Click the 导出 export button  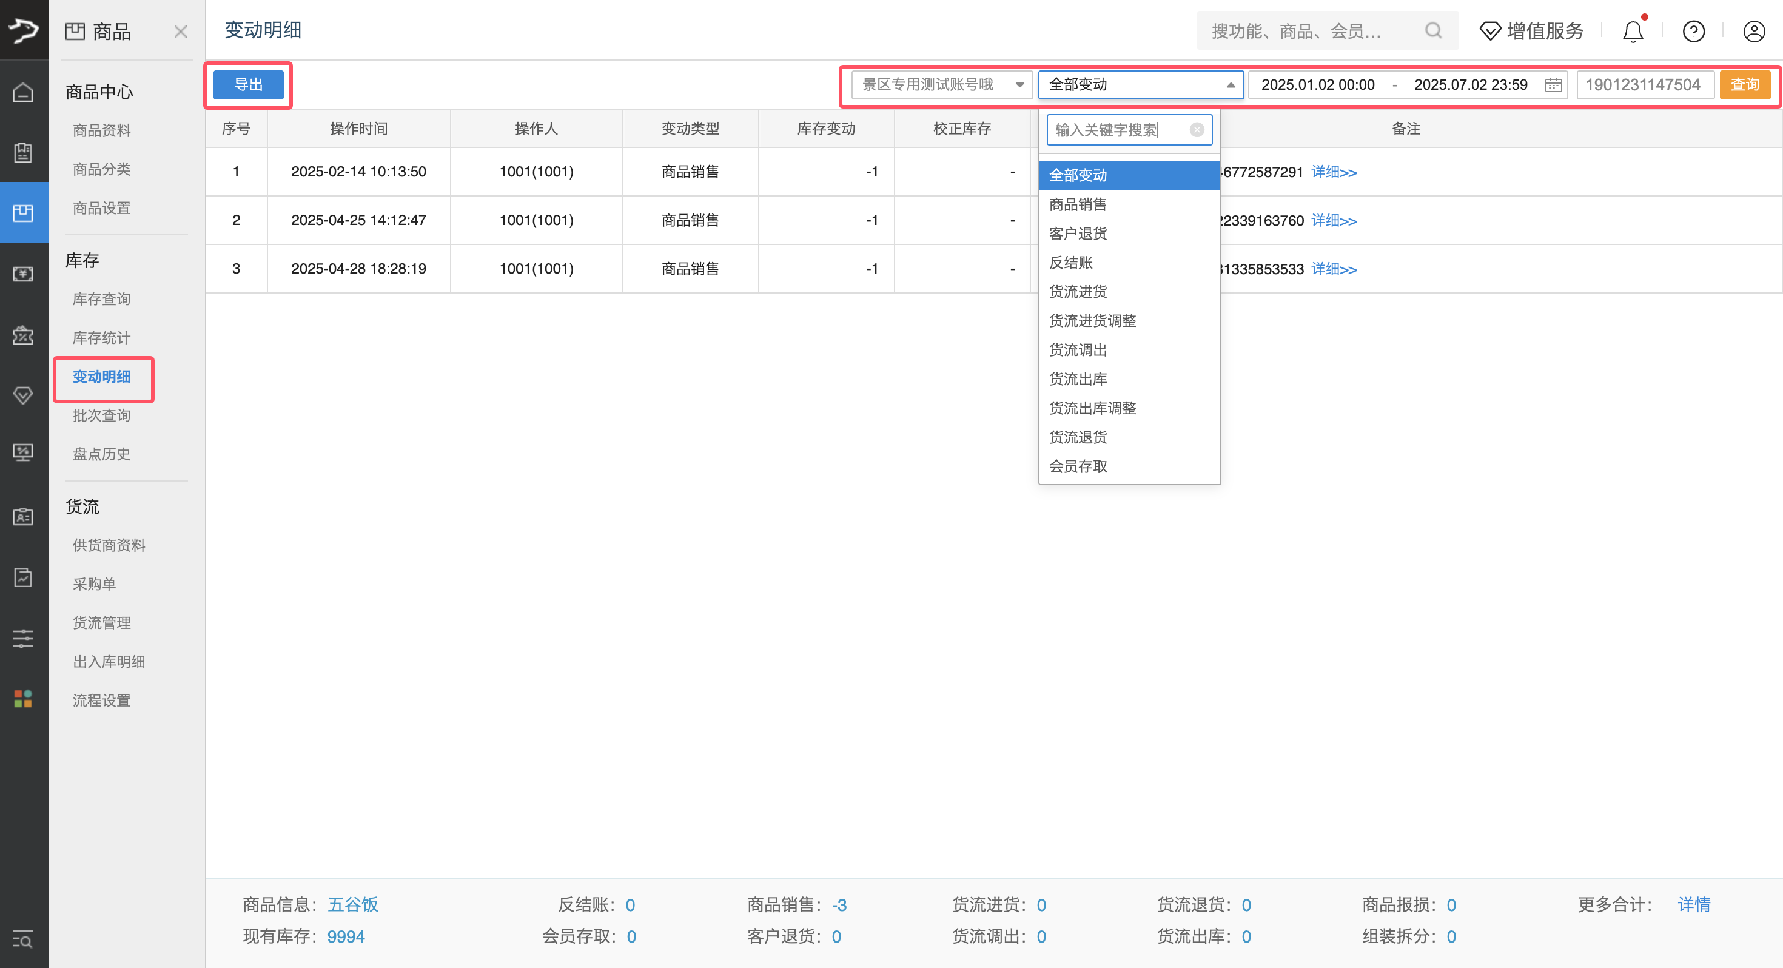(248, 84)
